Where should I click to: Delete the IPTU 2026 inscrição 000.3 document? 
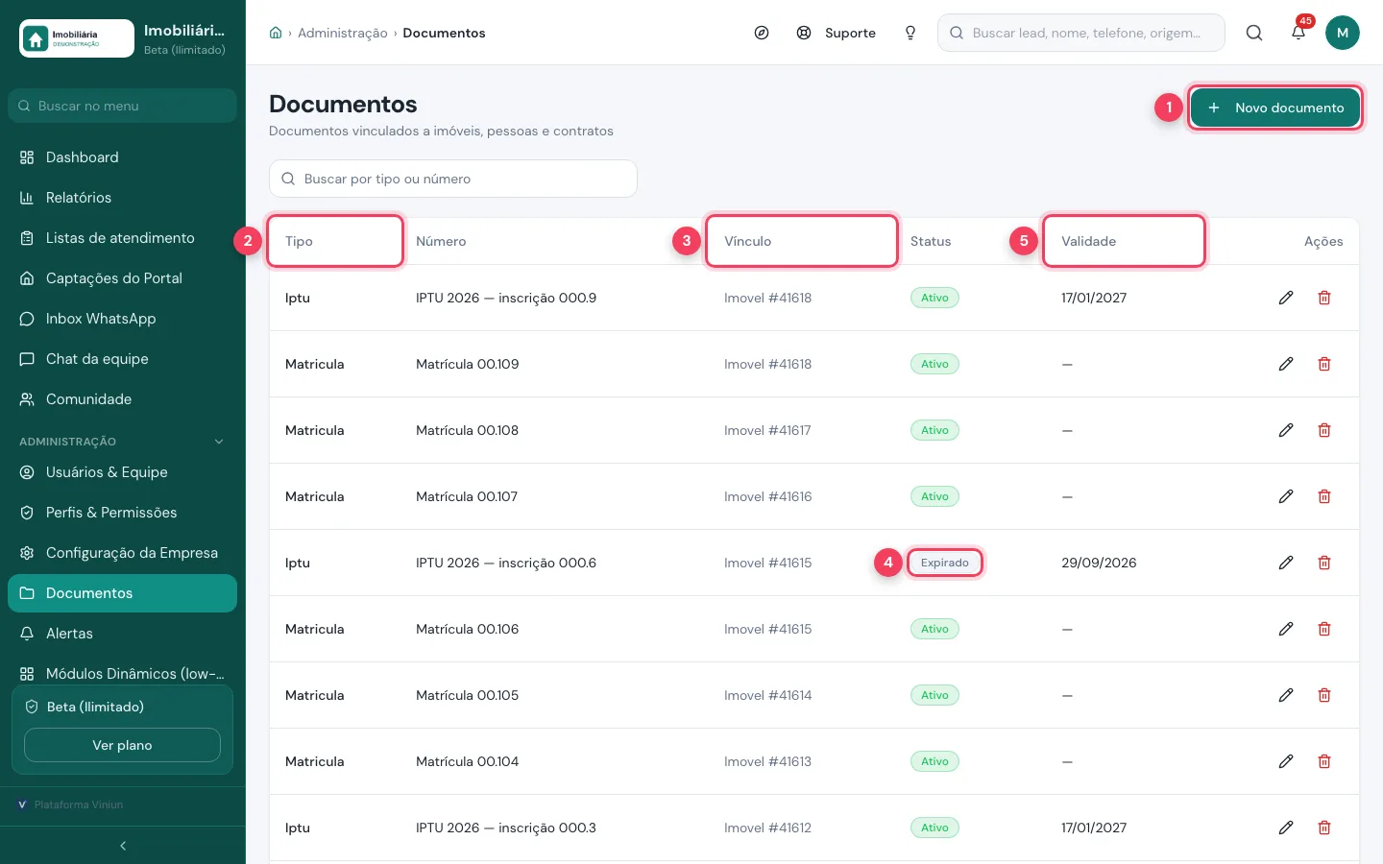click(x=1324, y=828)
